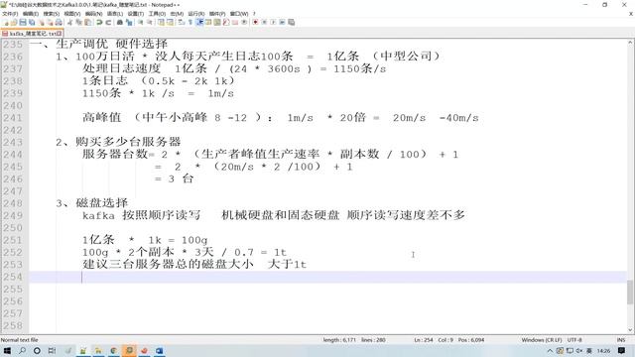
Task: Undo the last edit
Action: click(x=99, y=22)
